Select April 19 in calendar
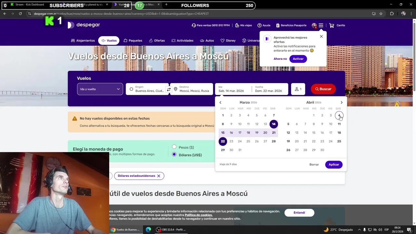Screen dimensions: 416x234 click(288, 141)
